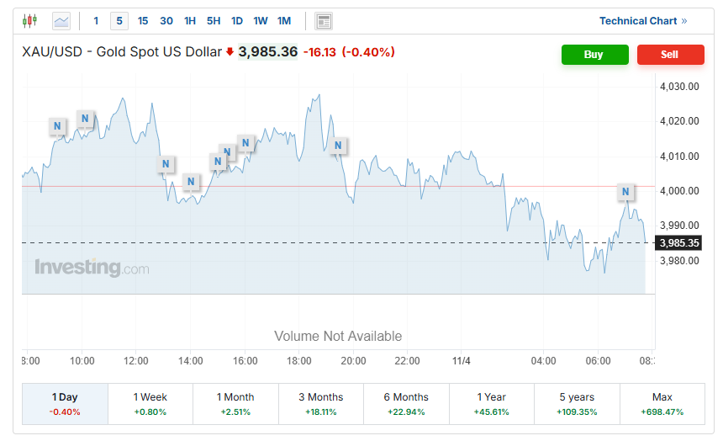The image size is (723, 441).
Task: Switch to candlestick chart type
Action: point(30,20)
